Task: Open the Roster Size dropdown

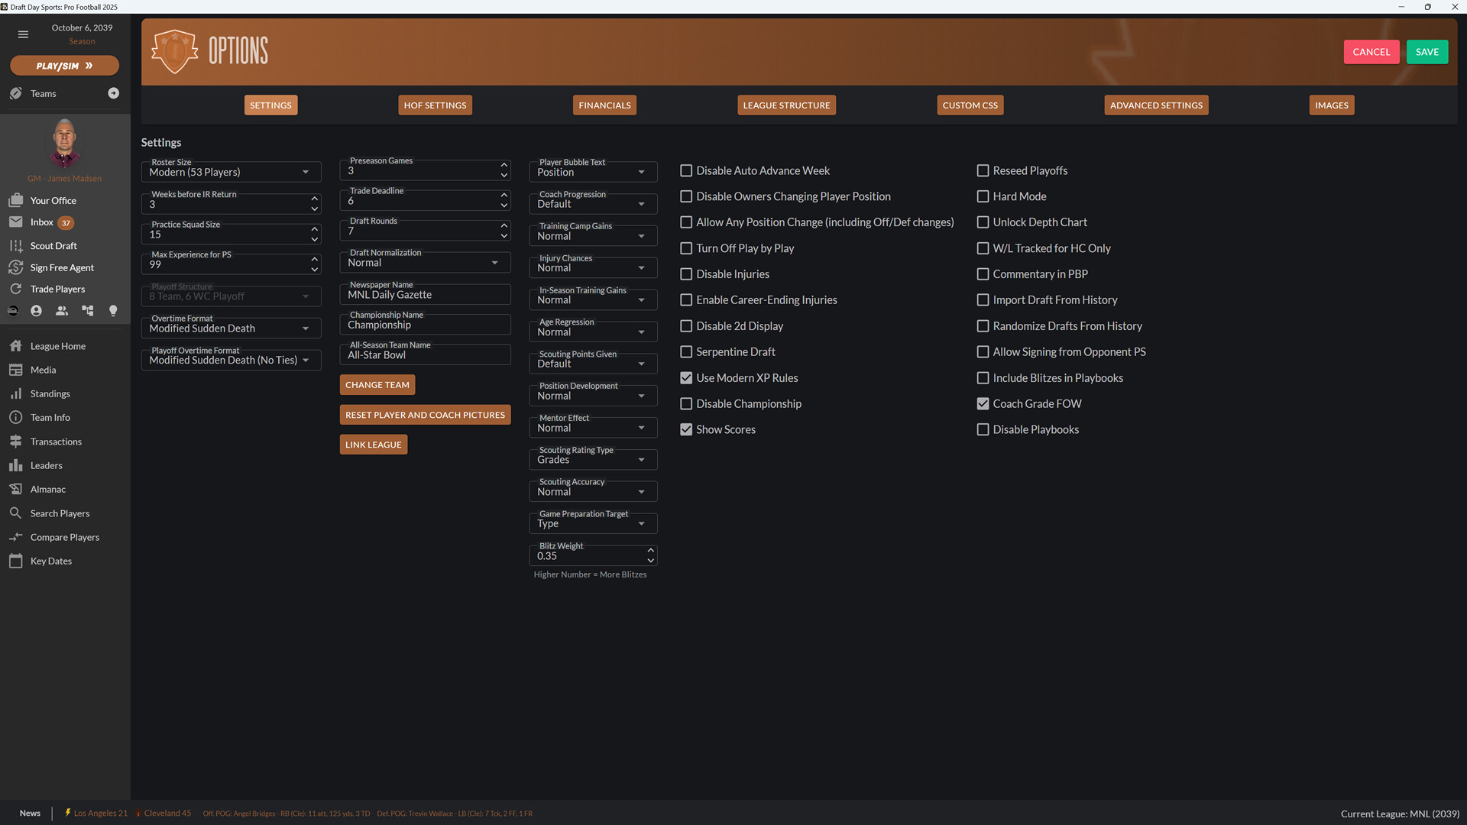Action: tap(231, 172)
